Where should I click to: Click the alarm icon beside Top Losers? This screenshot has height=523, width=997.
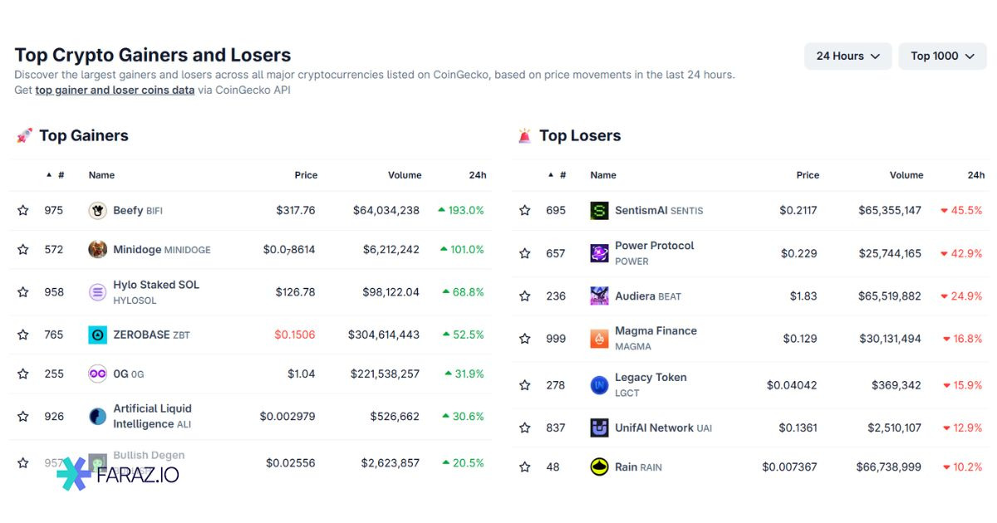click(x=525, y=134)
